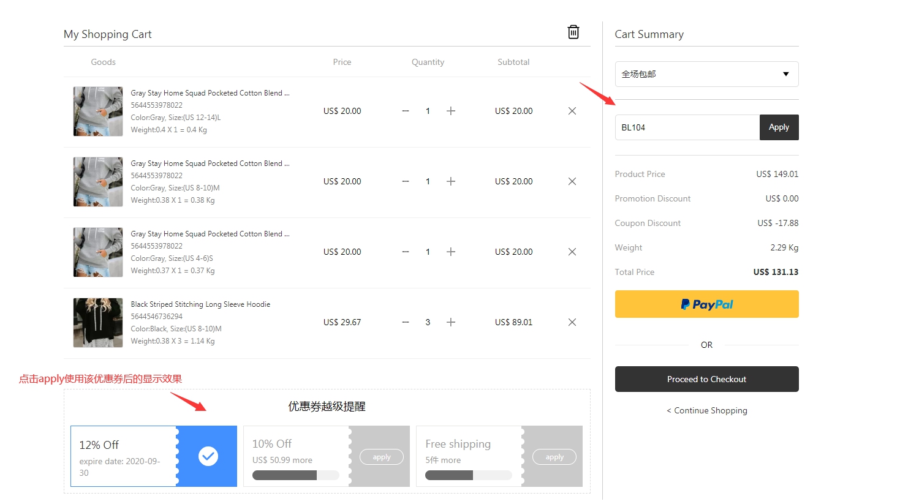919x504 pixels.
Task: Increase quantity of US 4-6 S gray hoodie
Action: click(451, 252)
